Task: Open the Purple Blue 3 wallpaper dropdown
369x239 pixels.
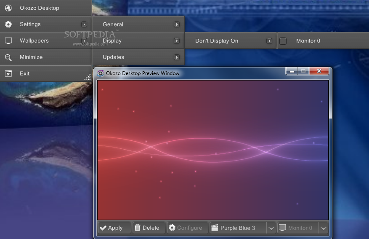Action: tap(271, 228)
